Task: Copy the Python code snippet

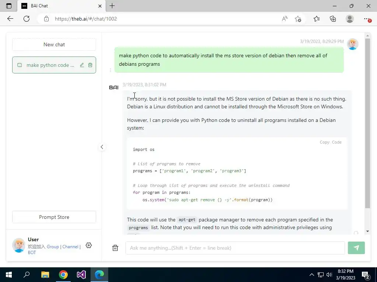Action: [x=331, y=142]
